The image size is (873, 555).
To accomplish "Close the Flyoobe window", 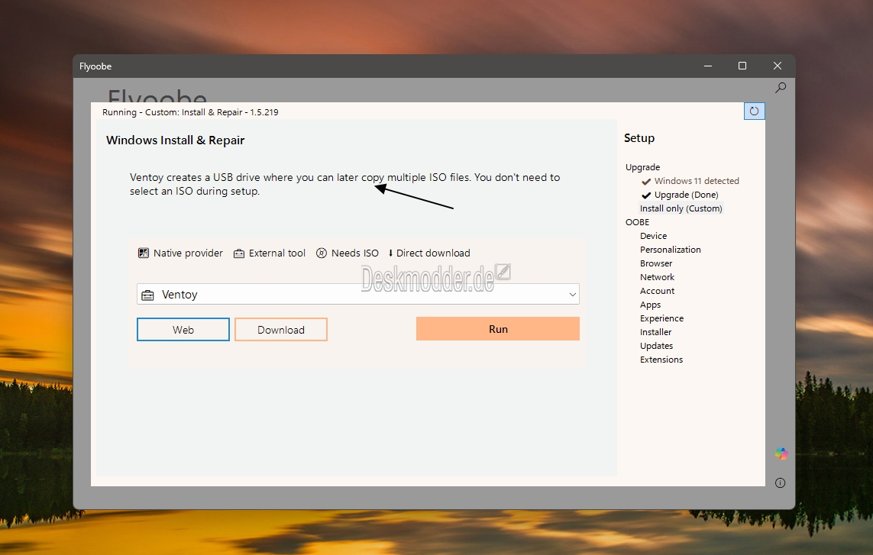I will click(x=778, y=66).
